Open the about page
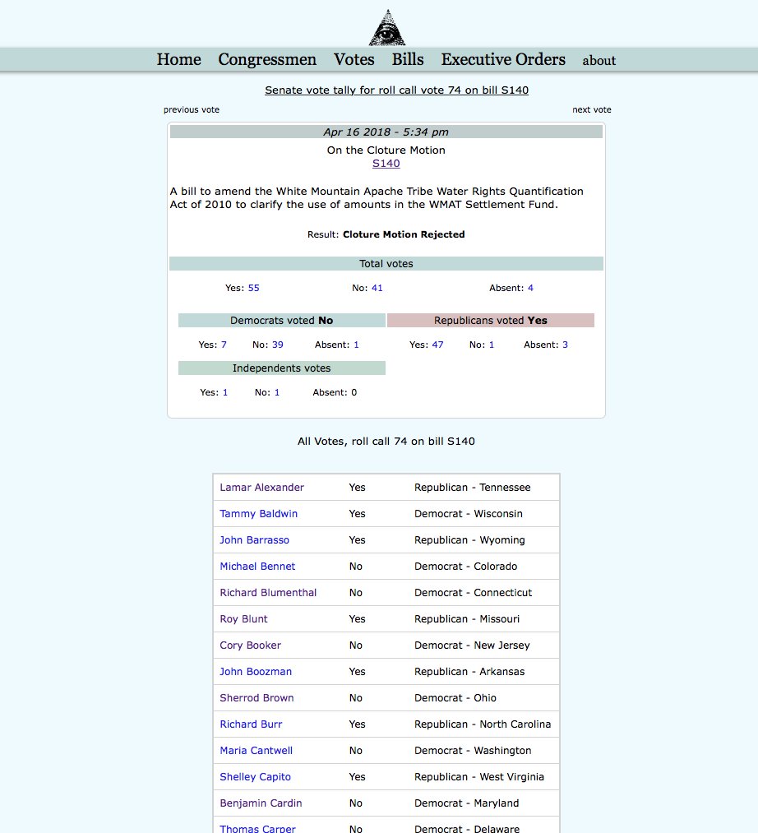Image resolution: width=758 pixels, height=833 pixels. [x=599, y=61]
